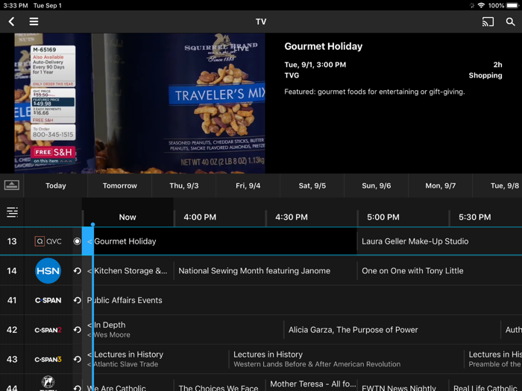This screenshot has height=391, width=522.
Task: Select channel number 41
Action: click(12, 300)
